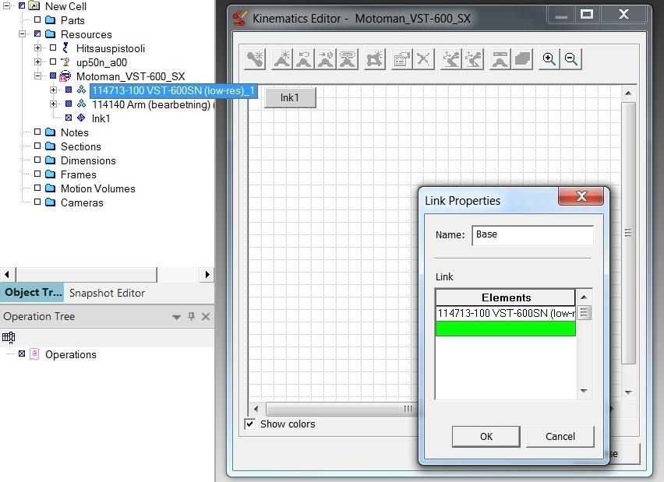Screen dimensions: 664x482
Task: Open the Joint Dependency tool
Action: tap(326, 59)
